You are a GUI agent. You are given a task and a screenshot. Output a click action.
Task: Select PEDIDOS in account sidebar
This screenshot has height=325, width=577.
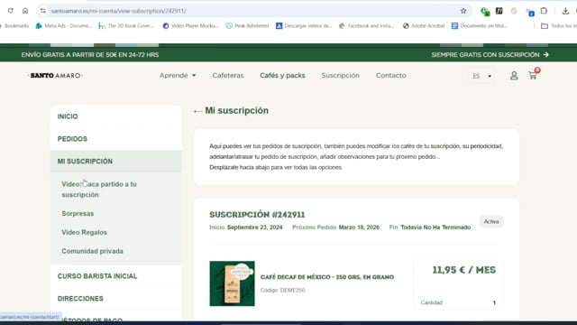tap(116, 139)
